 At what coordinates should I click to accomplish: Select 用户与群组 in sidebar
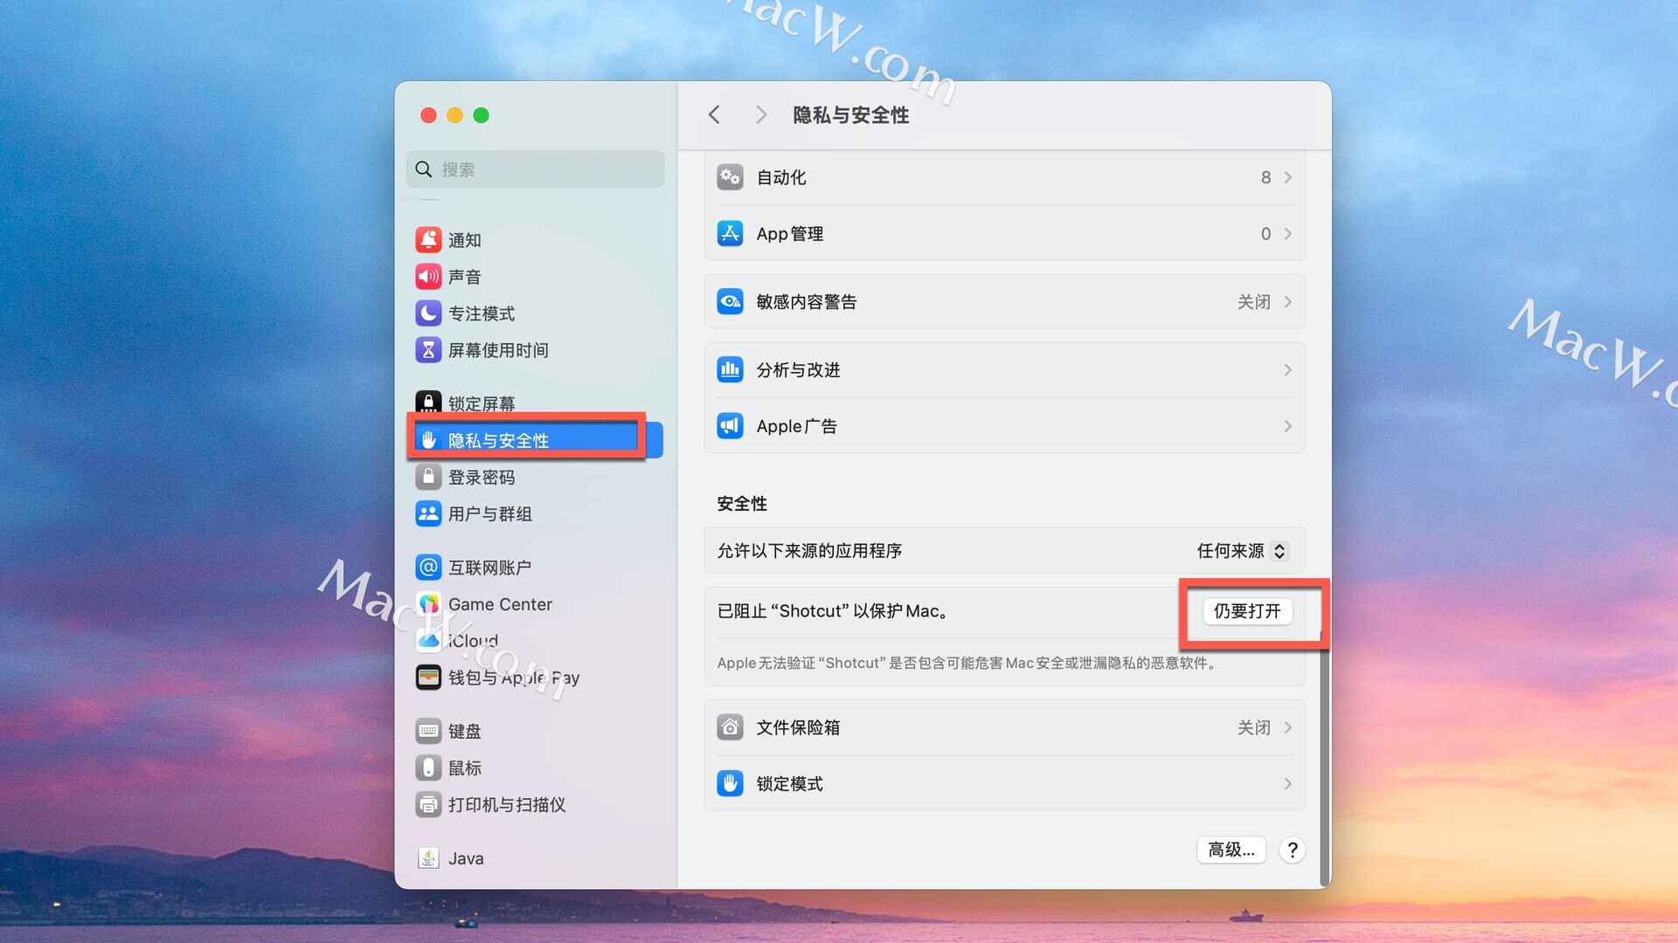[489, 514]
